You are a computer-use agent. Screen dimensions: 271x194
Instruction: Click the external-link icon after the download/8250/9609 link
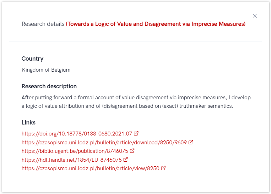[x=191, y=142]
